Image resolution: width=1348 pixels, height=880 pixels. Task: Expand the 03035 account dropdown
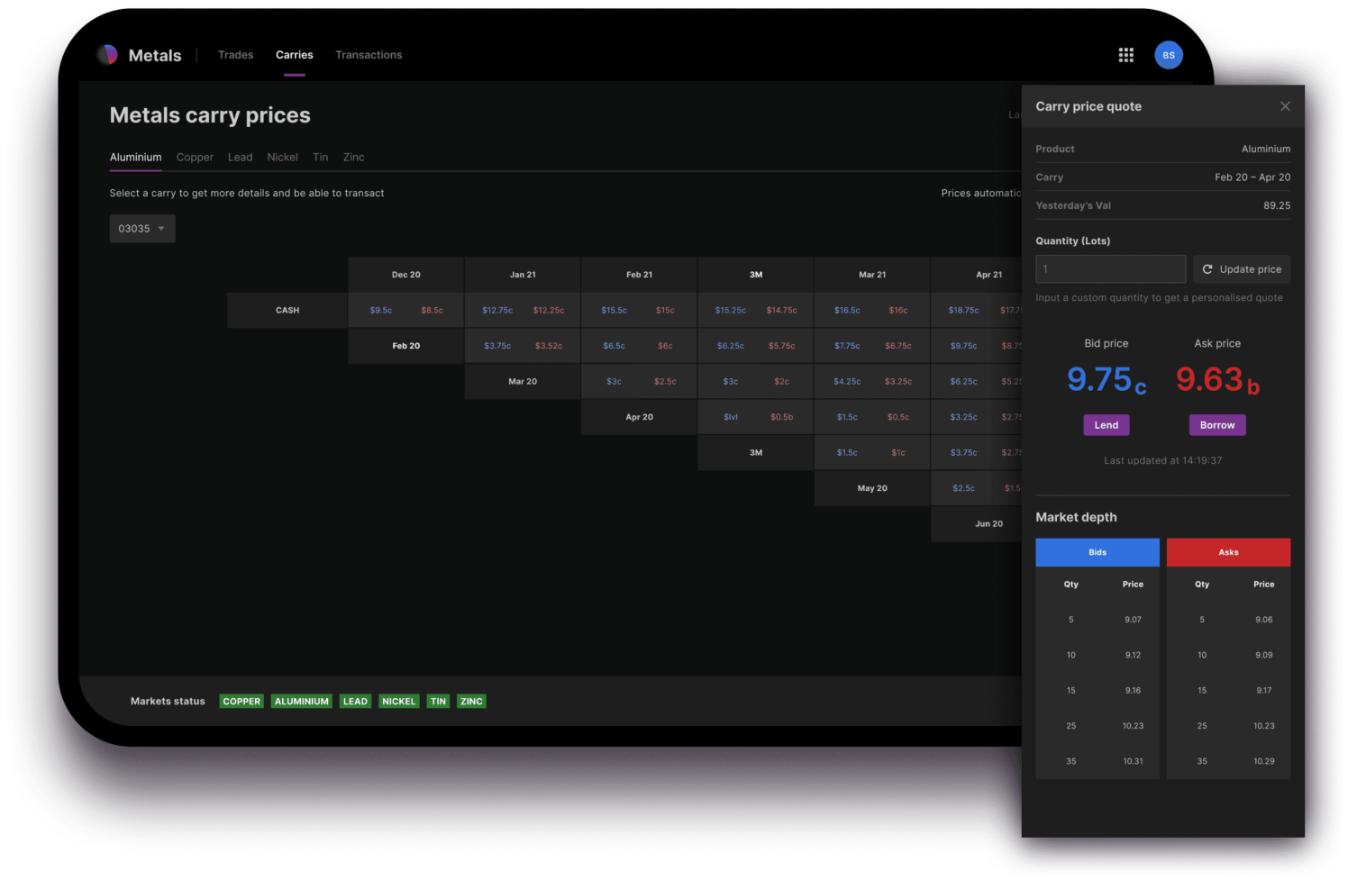[142, 229]
